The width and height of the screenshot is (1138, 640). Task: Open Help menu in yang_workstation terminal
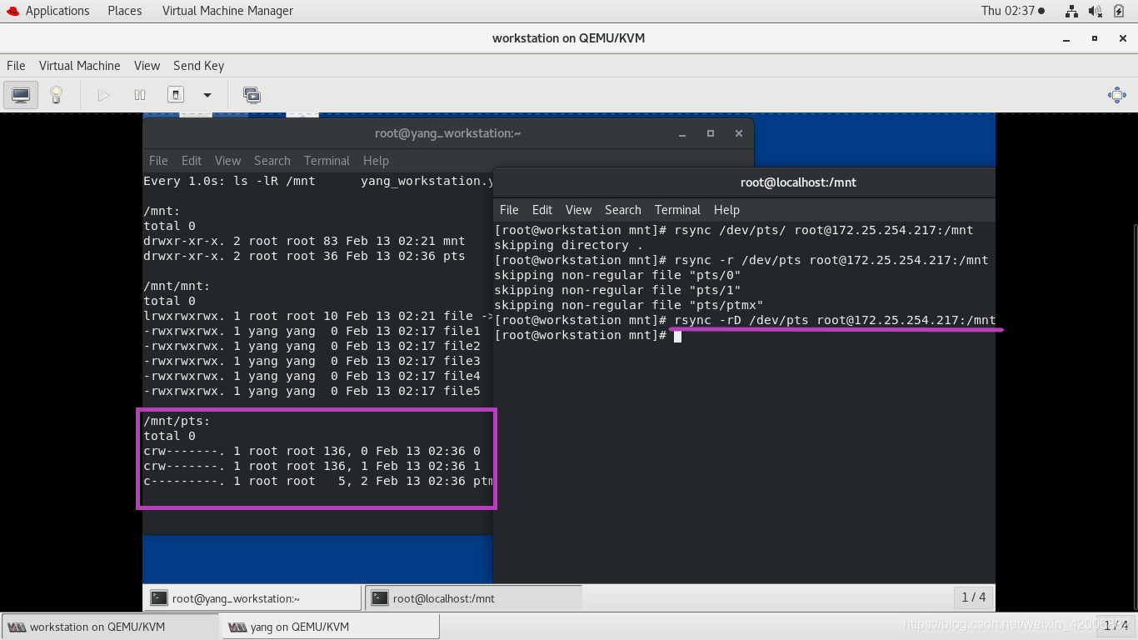(x=376, y=161)
